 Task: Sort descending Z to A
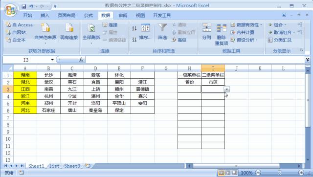pyautogui.click(x=134, y=40)
